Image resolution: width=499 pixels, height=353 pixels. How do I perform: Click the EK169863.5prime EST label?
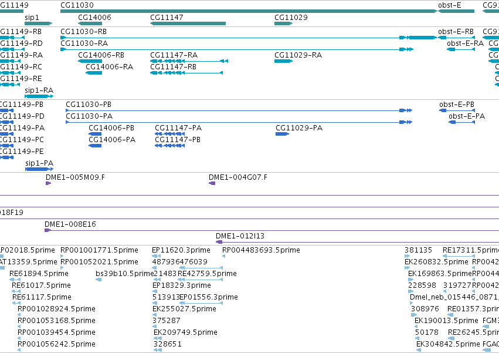[x=440, y=274]
